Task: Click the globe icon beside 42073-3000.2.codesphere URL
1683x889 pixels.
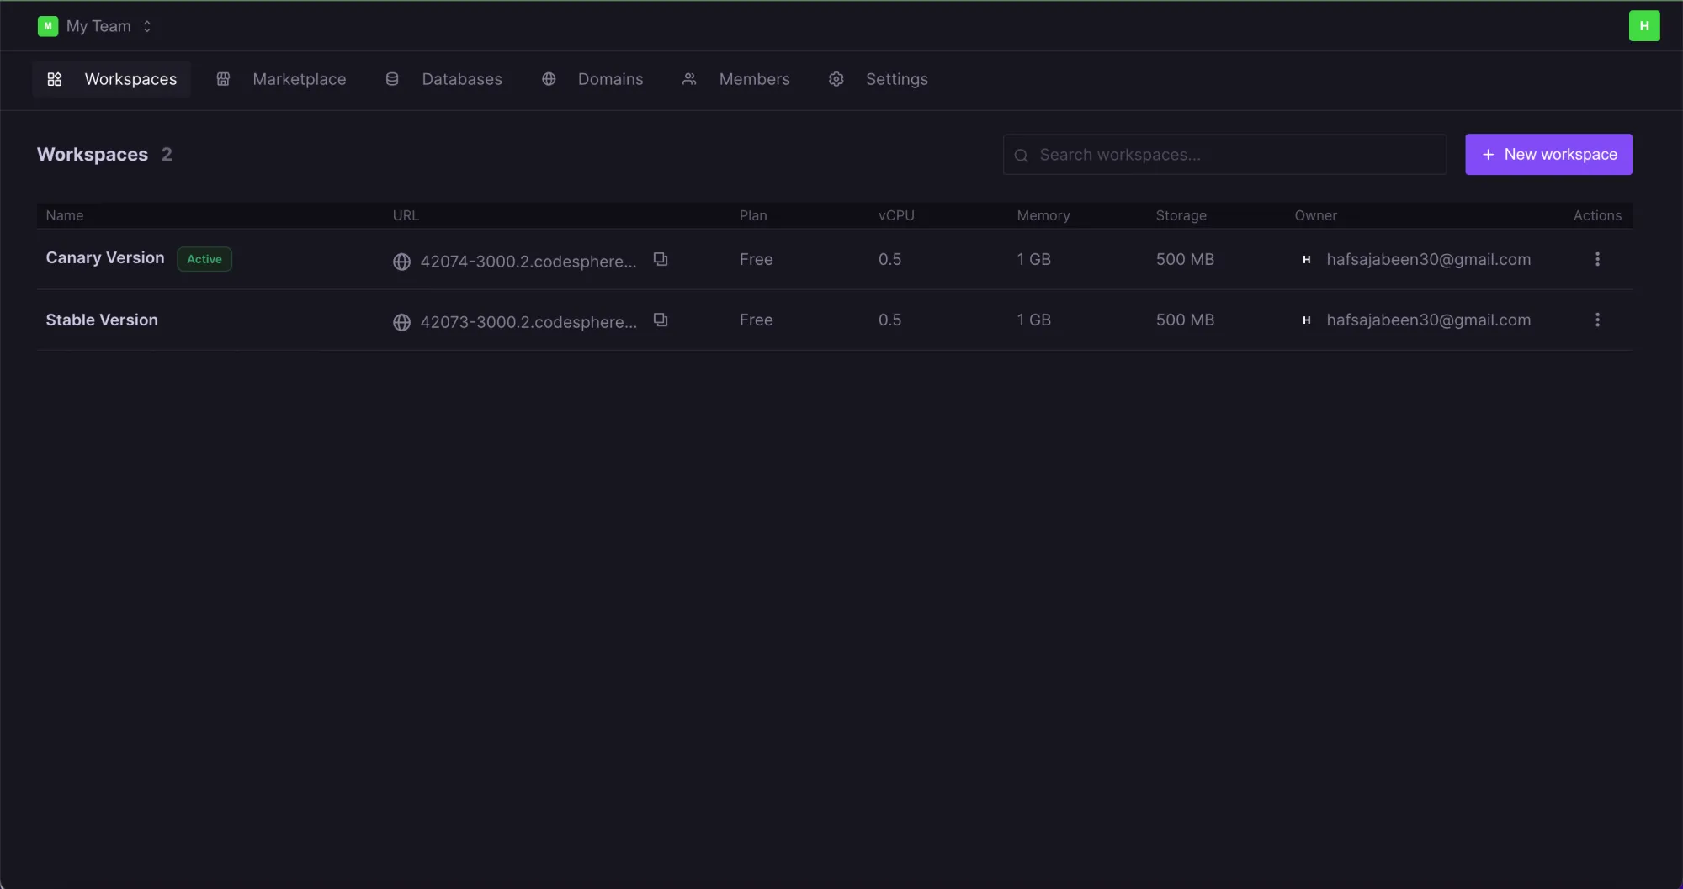Action: (x=401, y=322)
